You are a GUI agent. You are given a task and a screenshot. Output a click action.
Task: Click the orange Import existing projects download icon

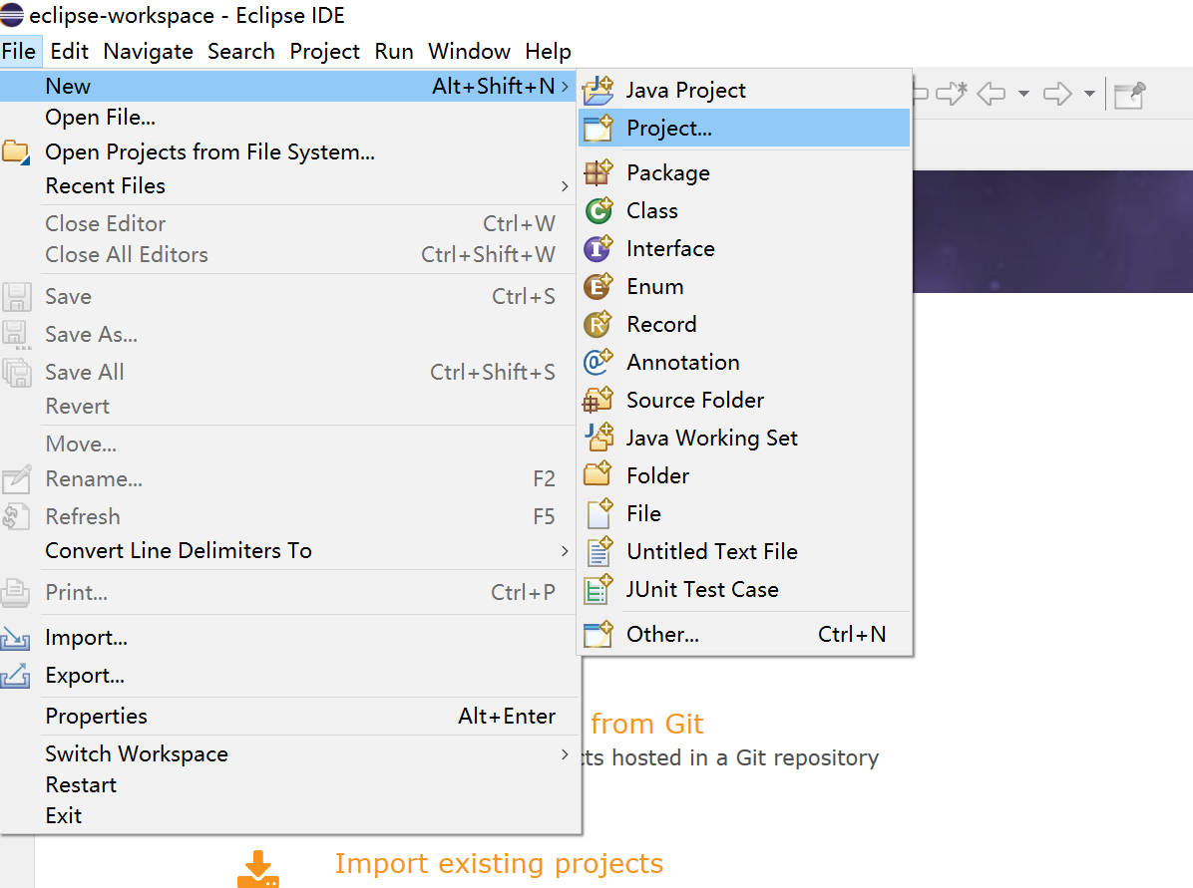coord(258,869)
